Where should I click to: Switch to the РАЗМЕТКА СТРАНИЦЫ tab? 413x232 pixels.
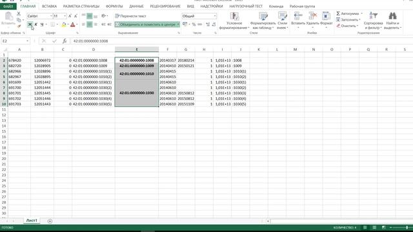81,6
